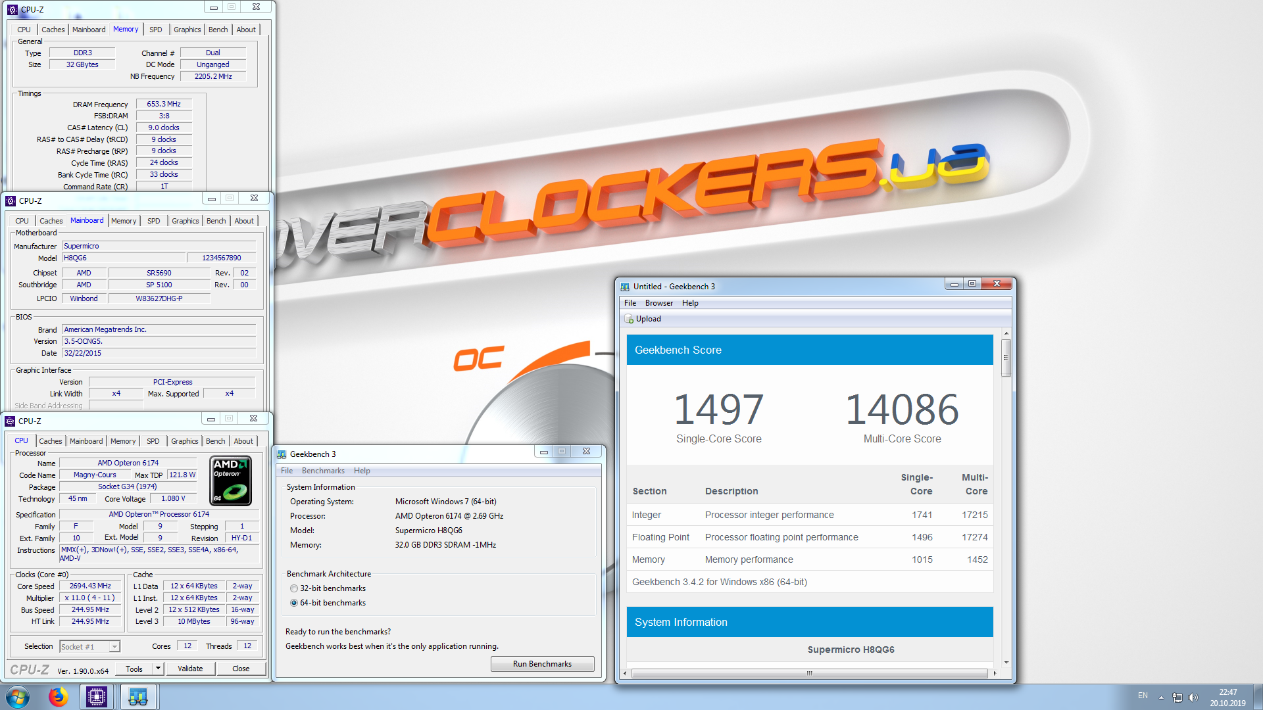
Task: Click the Integer row in results table
Action: [810, 515]
